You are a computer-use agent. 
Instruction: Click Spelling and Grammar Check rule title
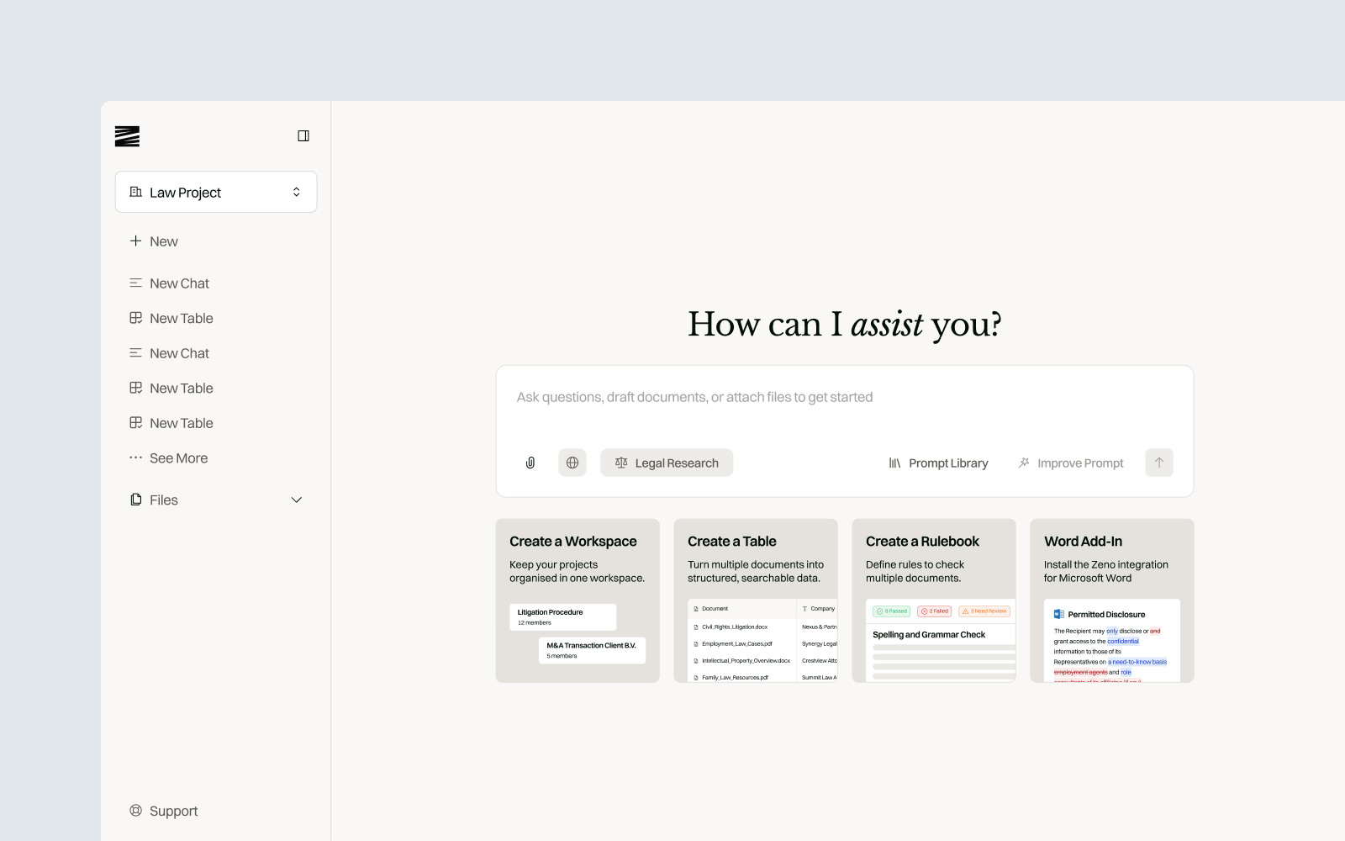click(929, 634)
